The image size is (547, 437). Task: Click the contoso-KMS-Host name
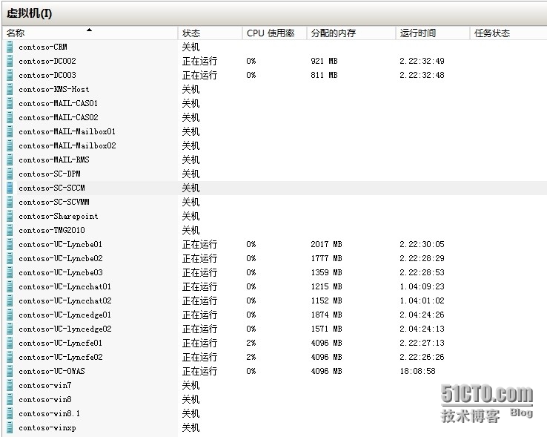coord(53,89)
